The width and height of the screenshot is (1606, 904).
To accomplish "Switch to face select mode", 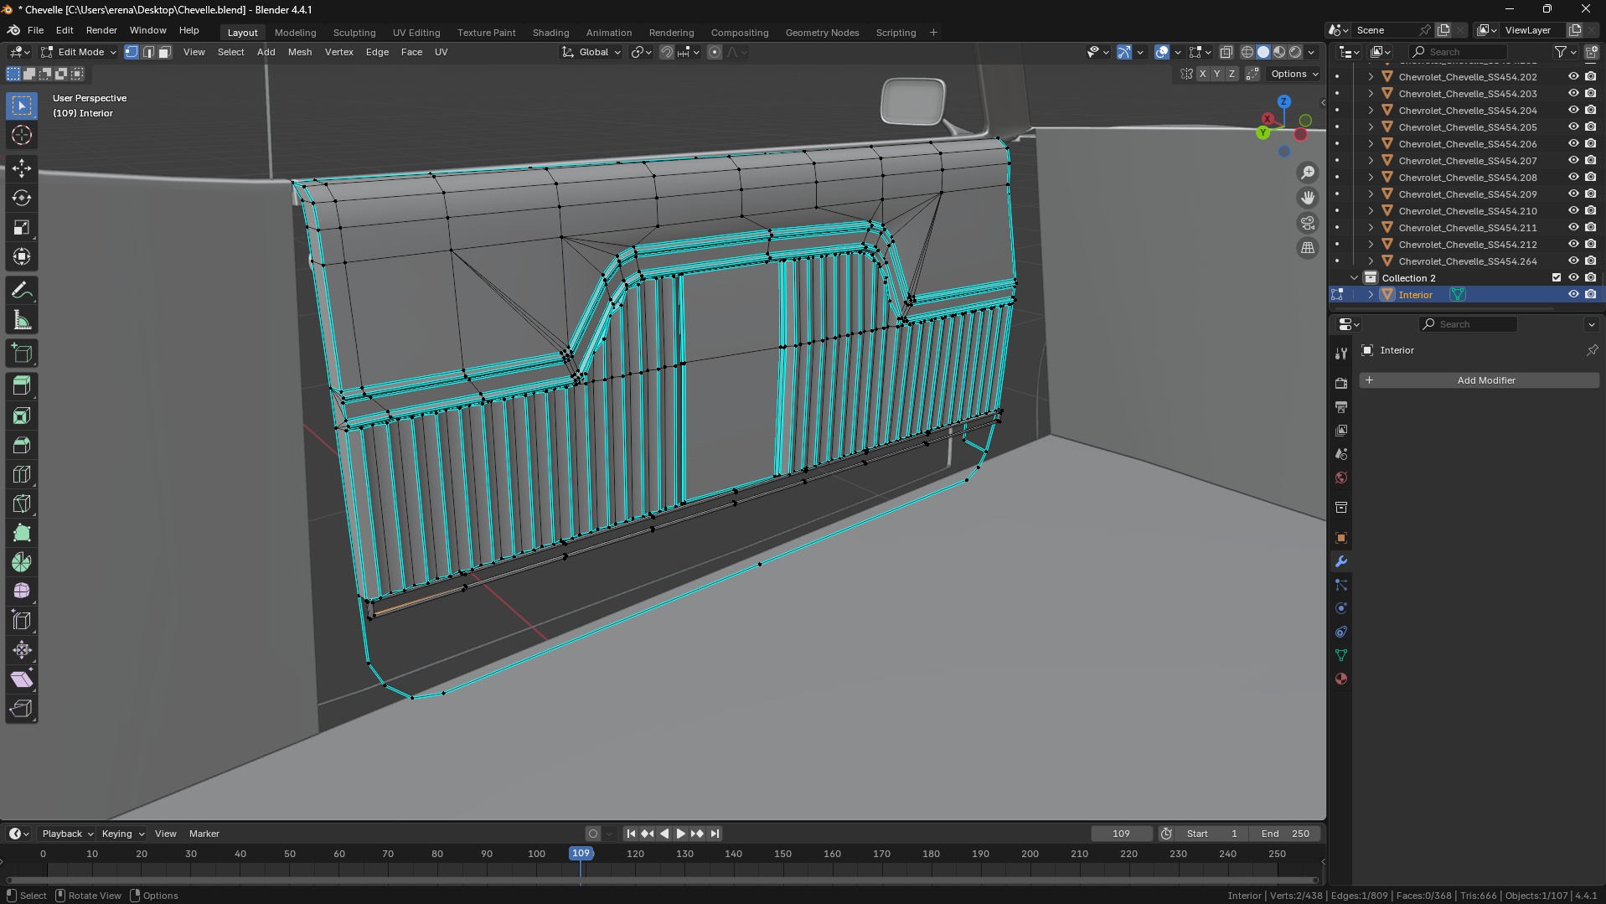I will click(165, 52).
